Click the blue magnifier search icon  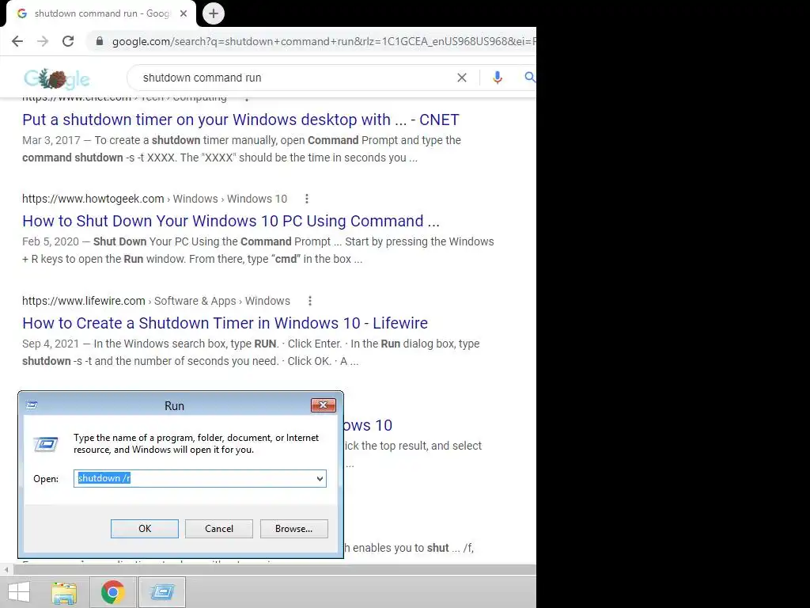530,78
